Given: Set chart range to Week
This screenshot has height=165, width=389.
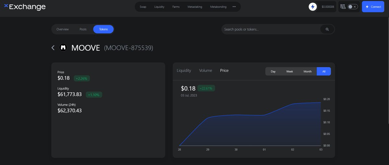Looking at the screenshot, I should click(289, 71).
